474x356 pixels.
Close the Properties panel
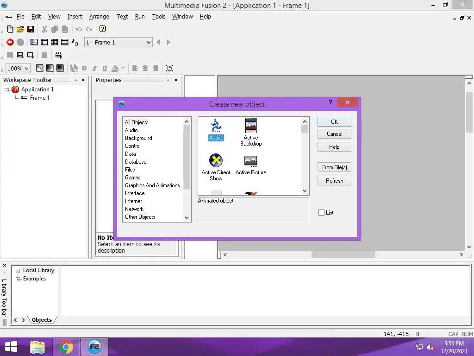175,80
